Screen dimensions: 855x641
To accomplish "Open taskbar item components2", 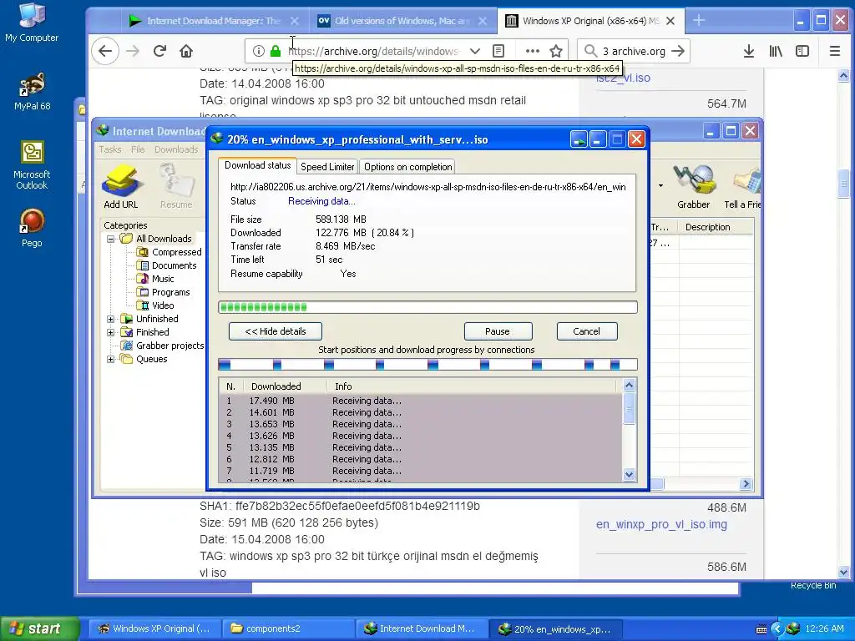I will pyautogui.click(x=288, y=628).
